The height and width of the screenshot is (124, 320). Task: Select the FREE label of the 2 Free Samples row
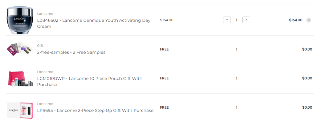tap(164, 49)
